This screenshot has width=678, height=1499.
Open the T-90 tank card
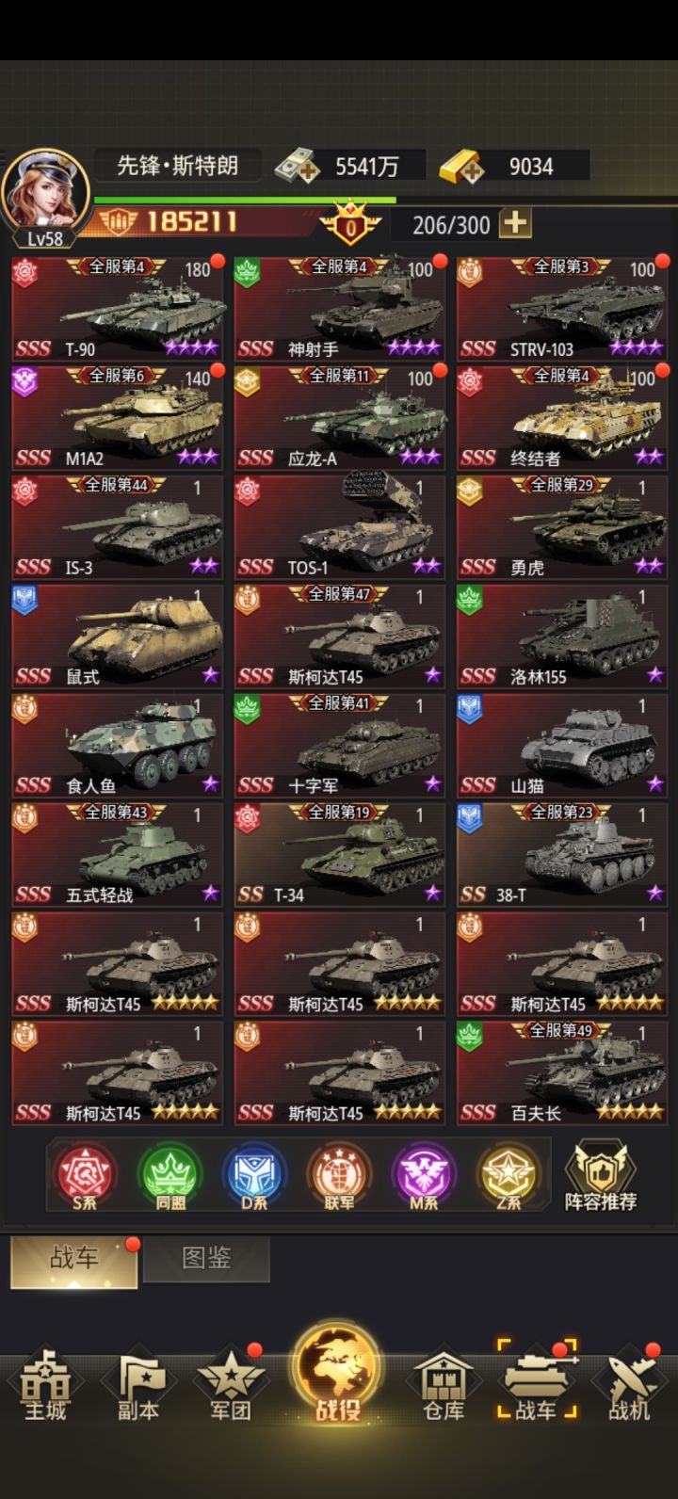tap(118, 308)
